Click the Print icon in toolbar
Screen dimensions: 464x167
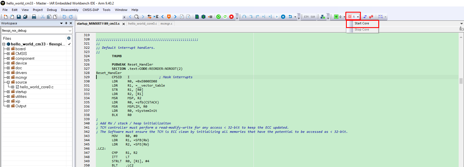(x=34, y=17)
